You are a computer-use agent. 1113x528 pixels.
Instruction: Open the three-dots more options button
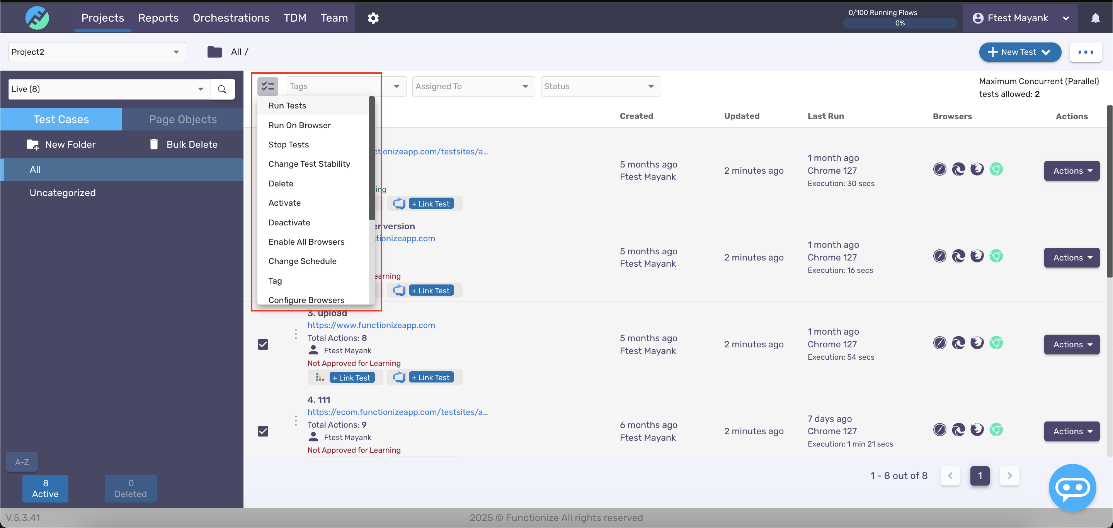[x=1085, y=52]
